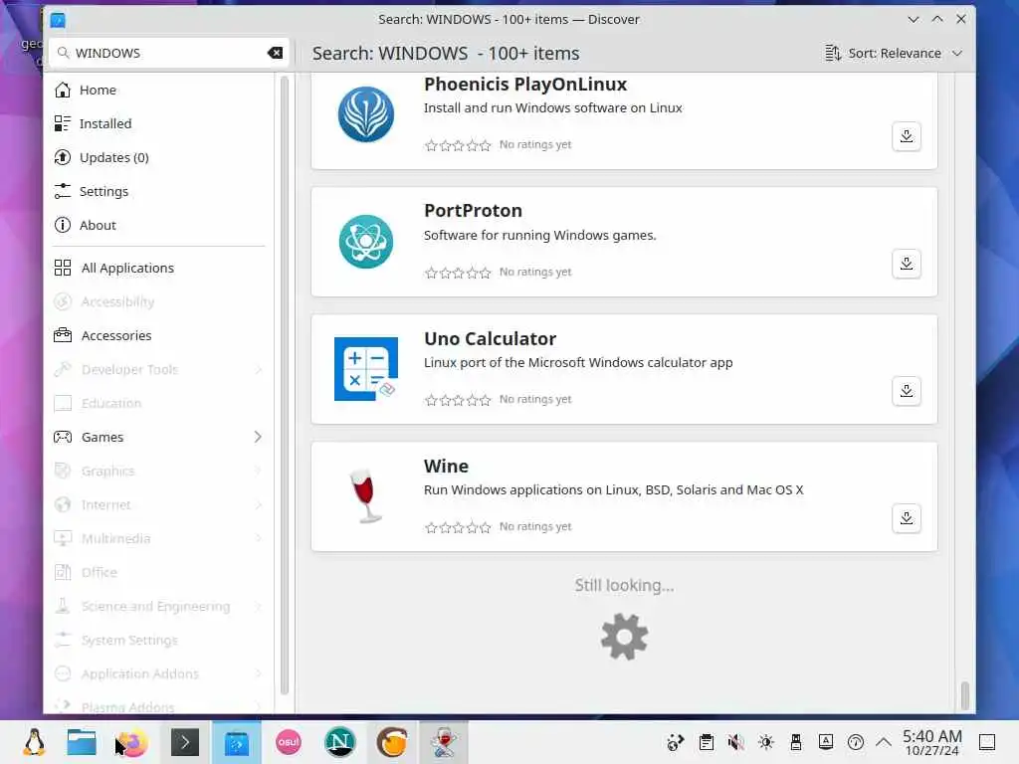
Task: Open the terminal taskbar icon
Action: point(184,742)
